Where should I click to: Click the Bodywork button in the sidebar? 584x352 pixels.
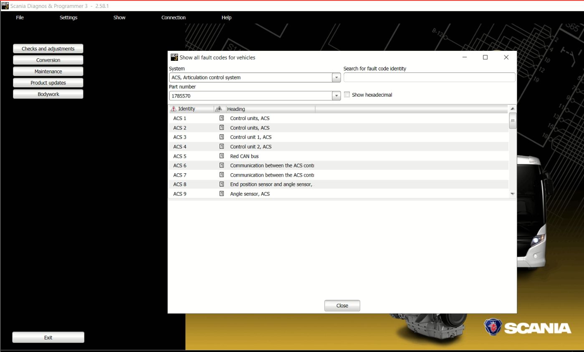[x=48, y=94]
